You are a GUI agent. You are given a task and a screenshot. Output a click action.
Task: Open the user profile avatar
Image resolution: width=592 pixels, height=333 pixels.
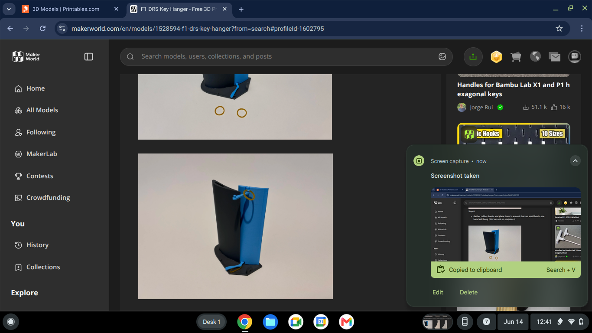point(575,56)
